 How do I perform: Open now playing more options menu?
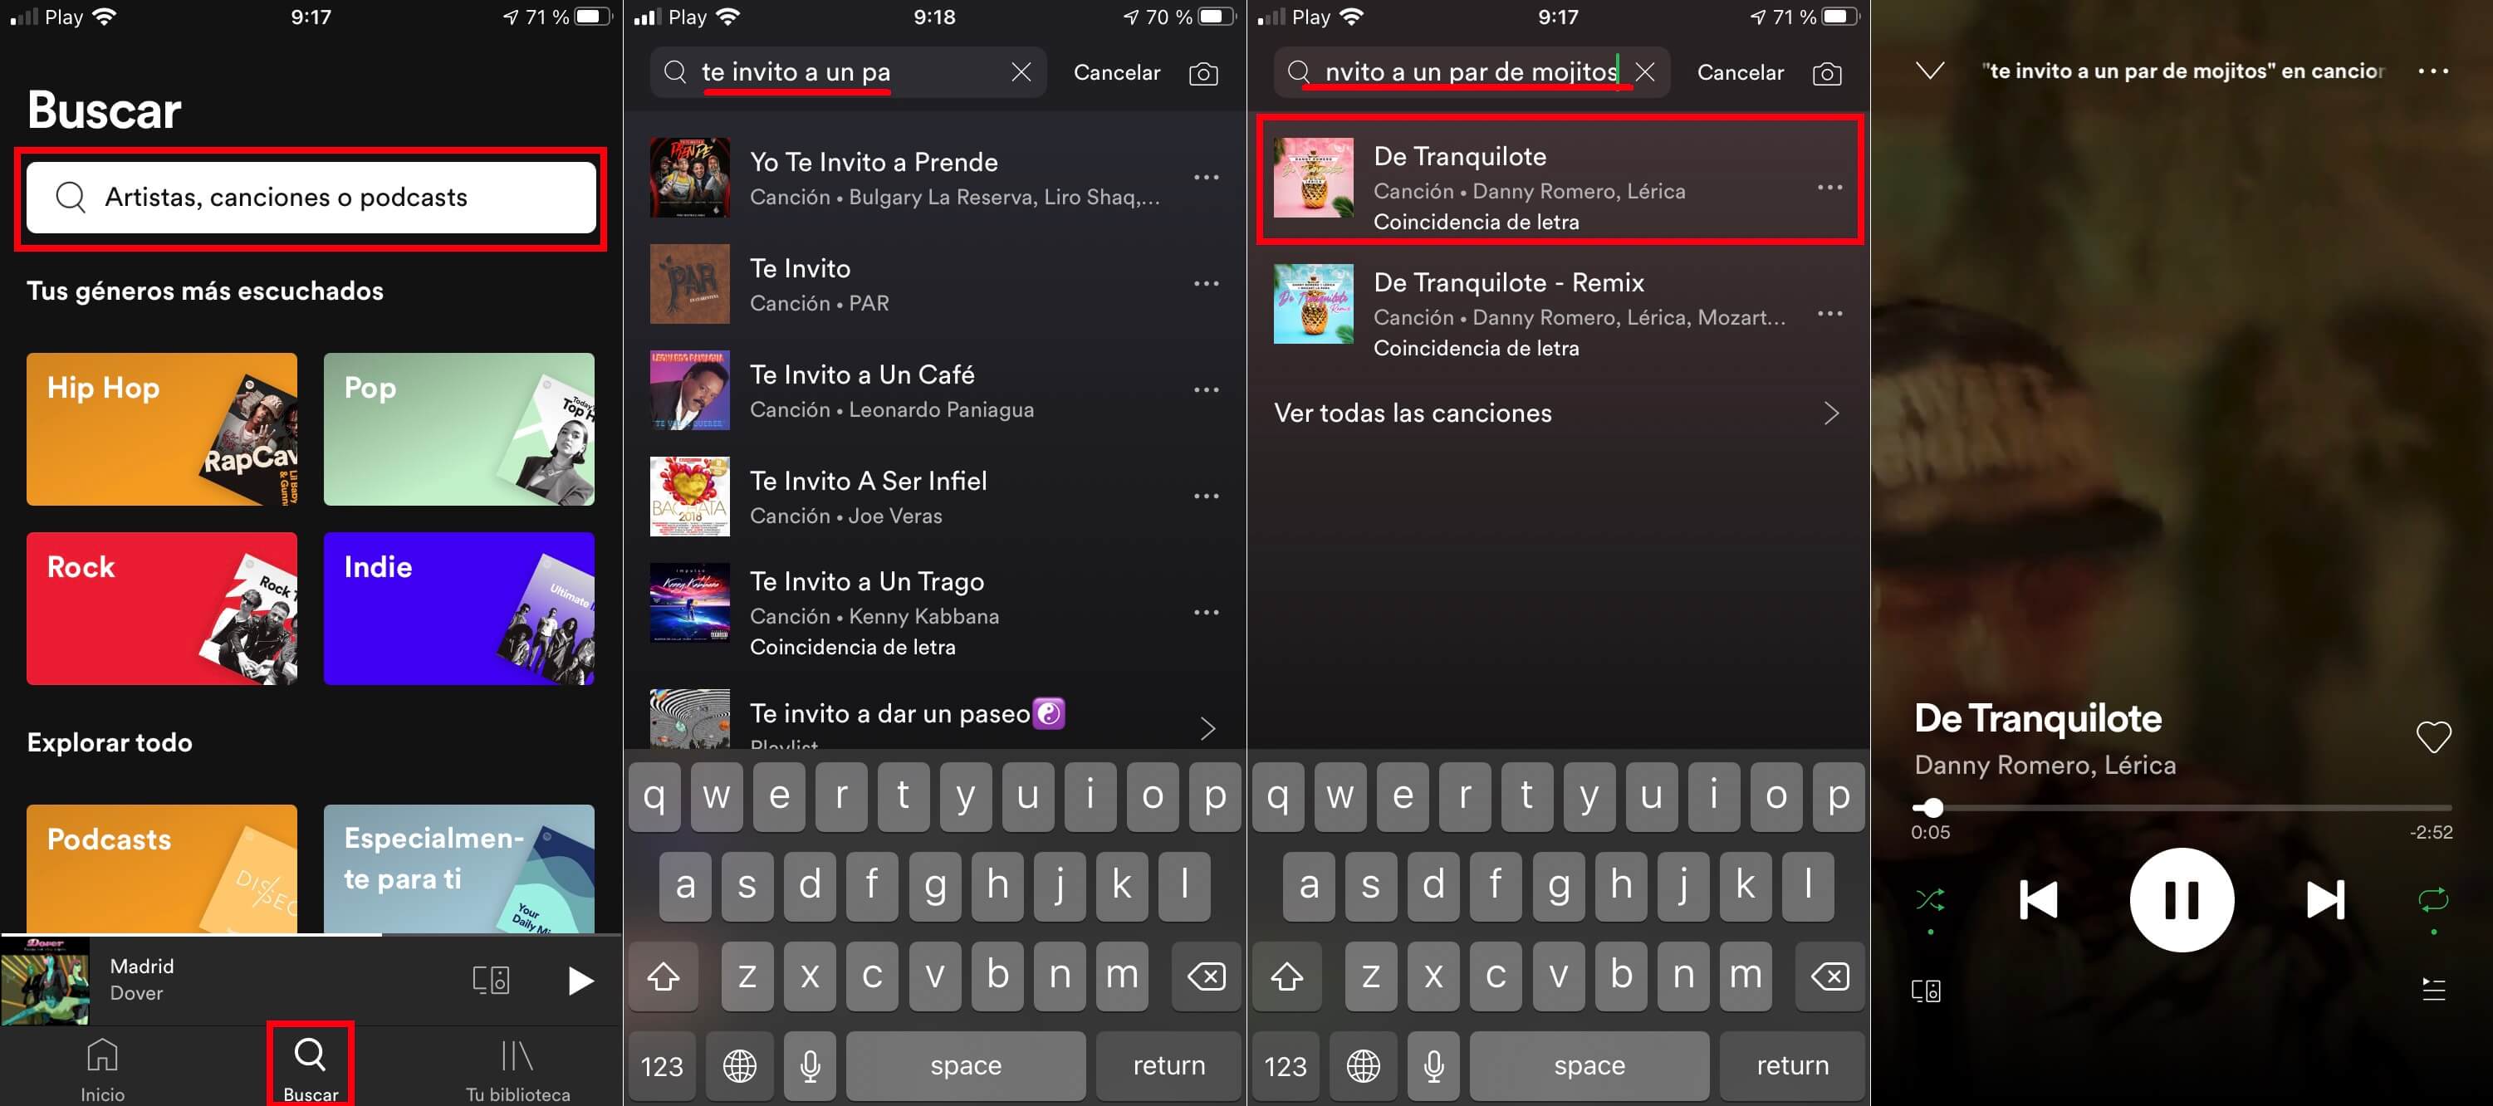click(x=2432, y=71)
